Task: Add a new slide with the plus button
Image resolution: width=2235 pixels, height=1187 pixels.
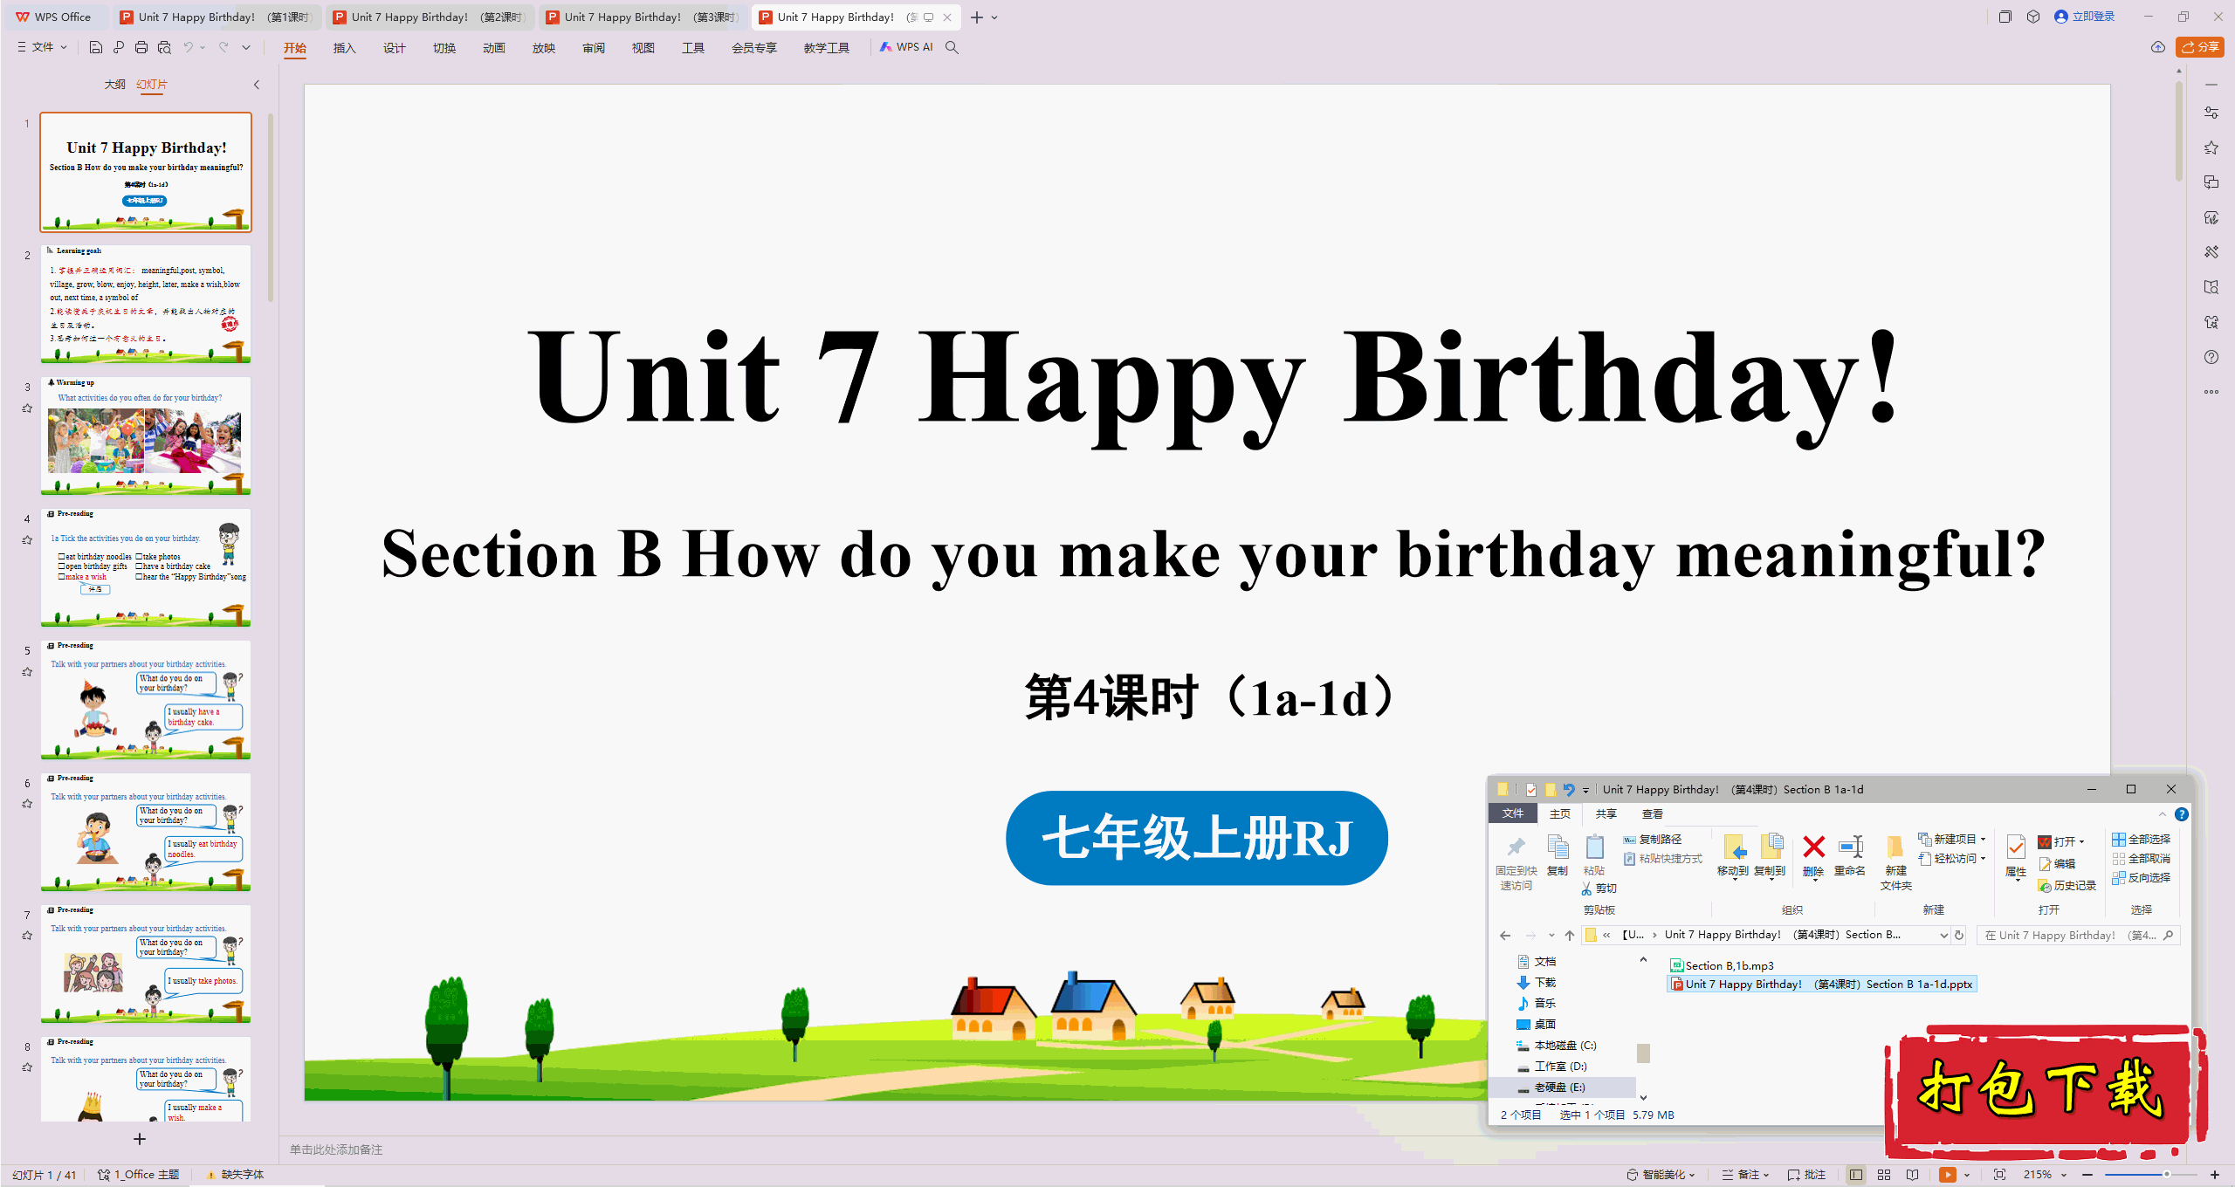Action: point(140,1139)
